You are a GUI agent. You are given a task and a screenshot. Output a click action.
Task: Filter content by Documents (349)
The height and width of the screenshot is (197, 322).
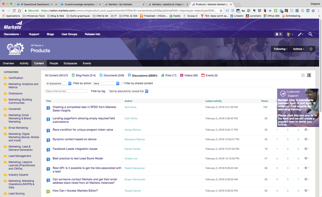pyautogui.click(x=112, y=75)
